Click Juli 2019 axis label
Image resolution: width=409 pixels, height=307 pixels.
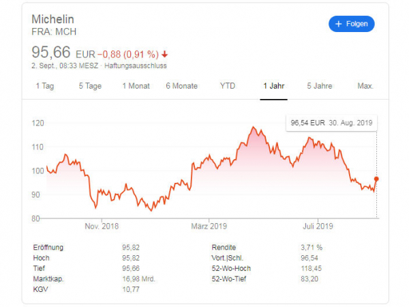click(318, 226)
